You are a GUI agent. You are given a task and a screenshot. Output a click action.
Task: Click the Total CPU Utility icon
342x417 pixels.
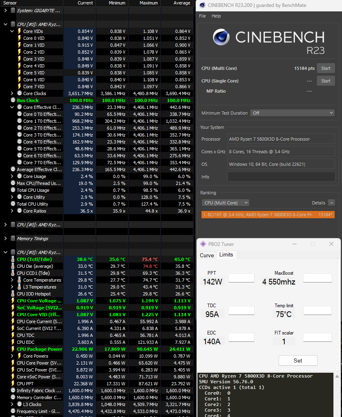[13, 204]
